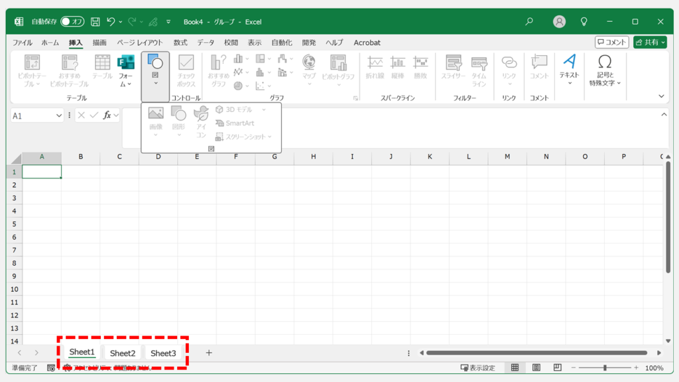Image resolution: width=679 pixels, height=382 pixels.
Task: Collapse the ribbon with chevron
Action: pyautogui.click(x=661, y=96)
